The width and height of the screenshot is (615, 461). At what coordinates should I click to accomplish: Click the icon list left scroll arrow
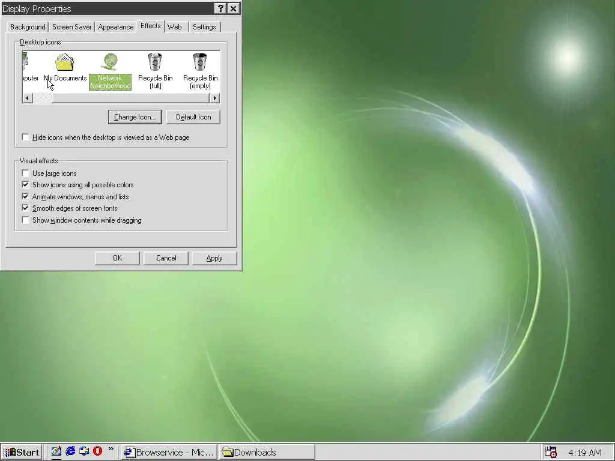(27, 98)
